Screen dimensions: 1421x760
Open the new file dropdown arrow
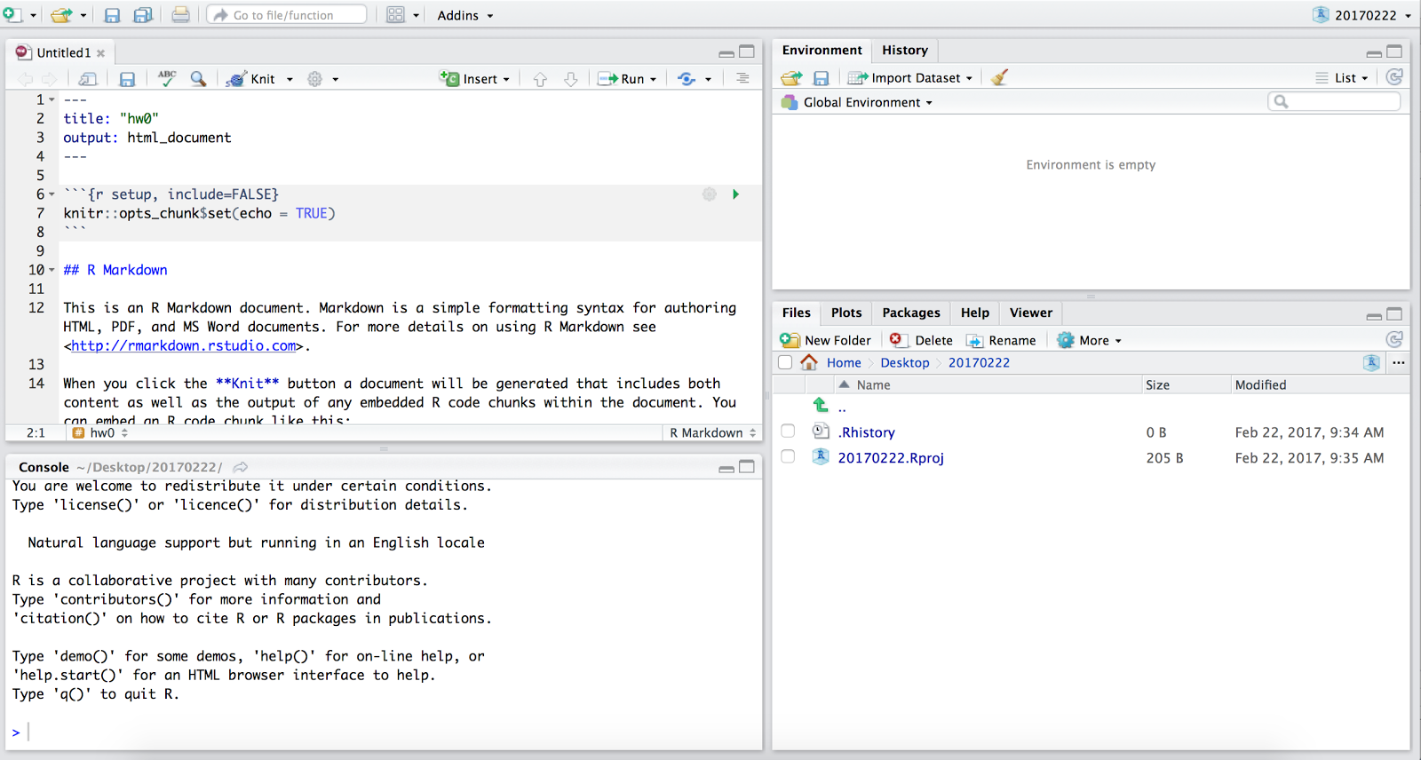[x=34, y=16]
